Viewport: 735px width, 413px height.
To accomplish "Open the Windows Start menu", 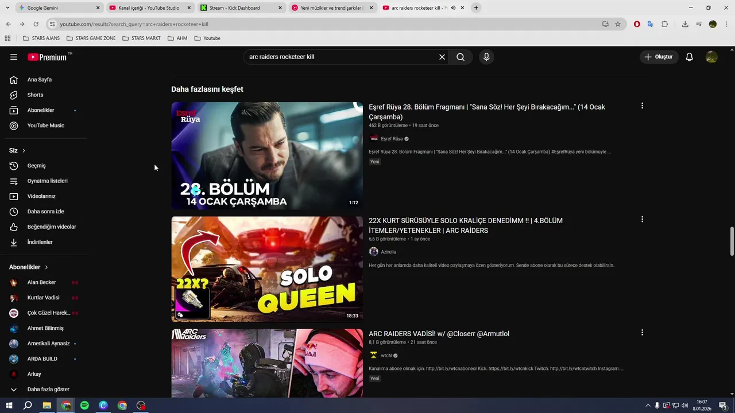I will point(9,406).
